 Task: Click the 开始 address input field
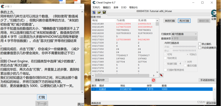click(183, 46)
